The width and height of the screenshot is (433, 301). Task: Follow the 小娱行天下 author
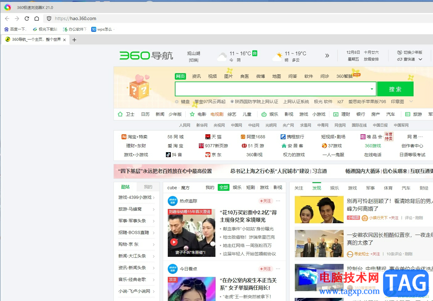[x=394, y=218]
